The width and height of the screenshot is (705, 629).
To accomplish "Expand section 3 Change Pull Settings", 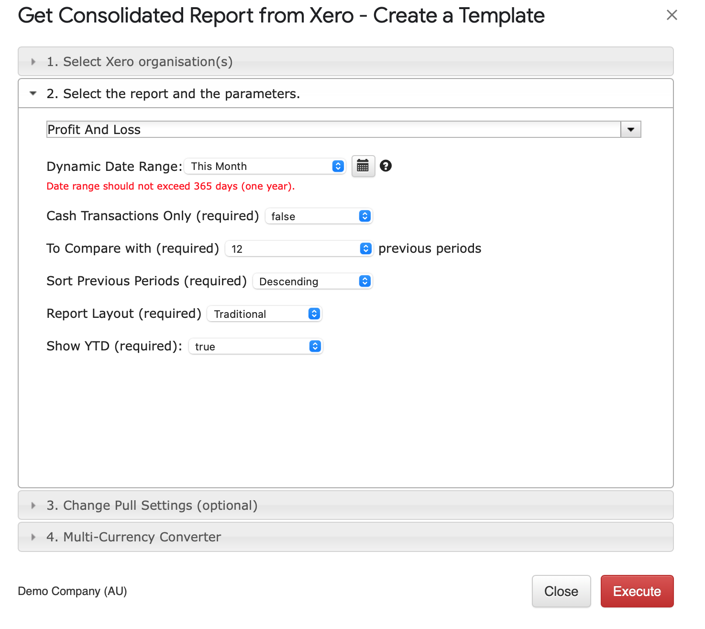I will (345, 505).
